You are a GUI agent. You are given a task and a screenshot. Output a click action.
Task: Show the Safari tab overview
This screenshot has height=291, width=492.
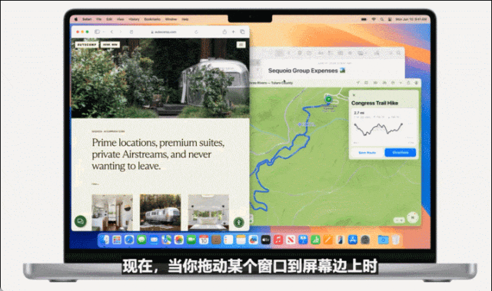tap(242, 31)
